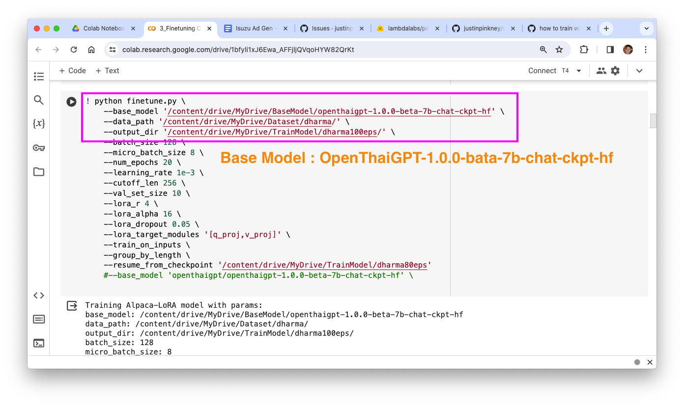This screenshot has width=684, height=405.
Task: Click the cell output actions icon
Action: tap(72, 306)
